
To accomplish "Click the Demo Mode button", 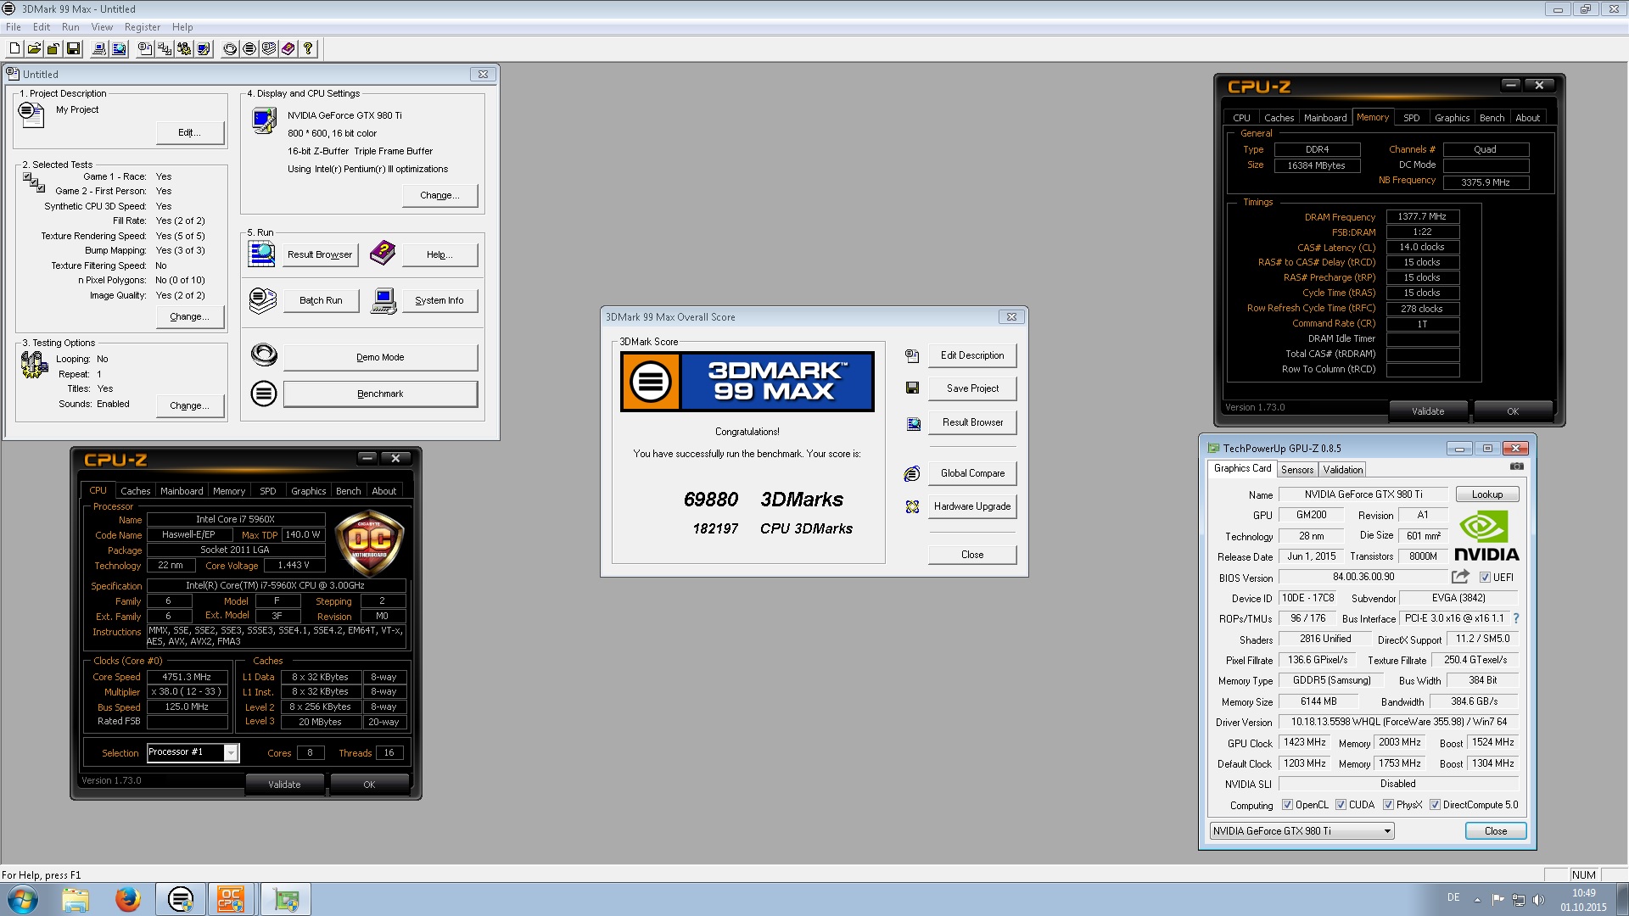I will click(380, 357).
